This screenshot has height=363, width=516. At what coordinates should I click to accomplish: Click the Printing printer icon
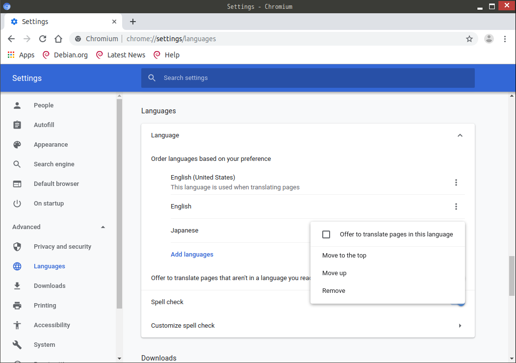pos(17,306)
